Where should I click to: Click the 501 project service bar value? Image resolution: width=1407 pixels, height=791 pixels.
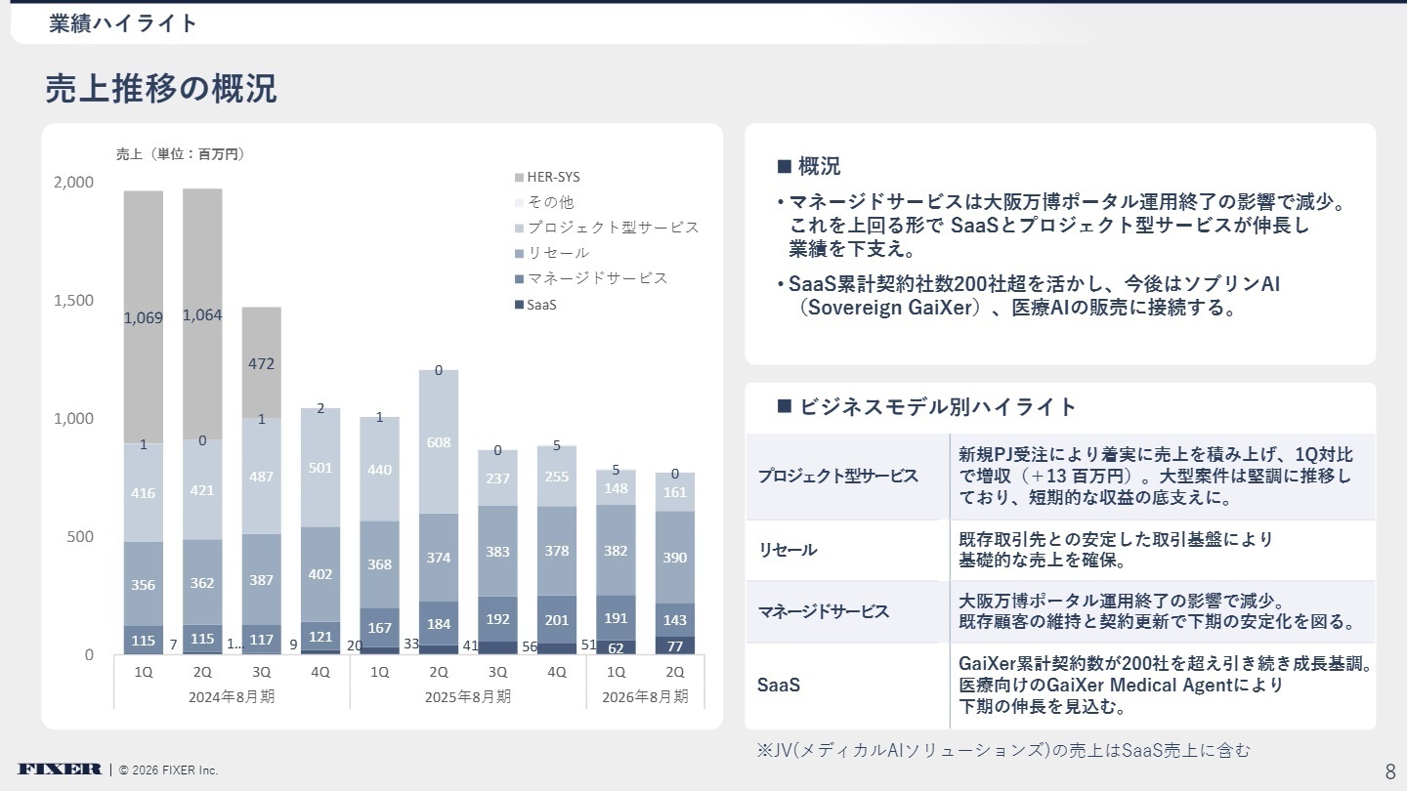click(x=320, y=469)
